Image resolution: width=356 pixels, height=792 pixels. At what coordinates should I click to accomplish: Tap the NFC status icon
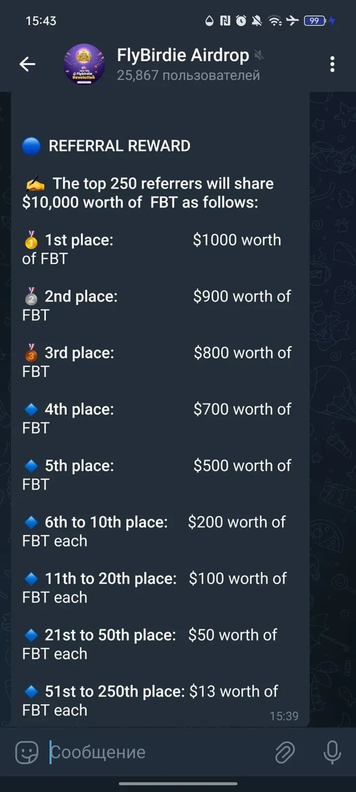coord(225,21)
